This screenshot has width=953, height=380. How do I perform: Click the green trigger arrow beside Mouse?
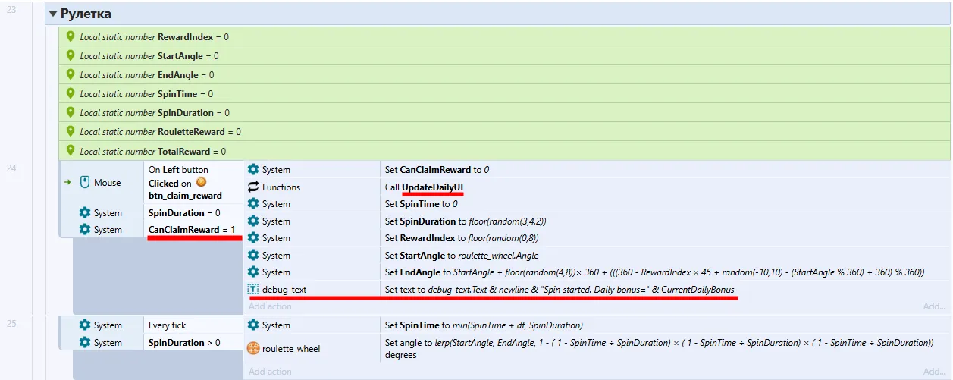click(x=67, y=183)
